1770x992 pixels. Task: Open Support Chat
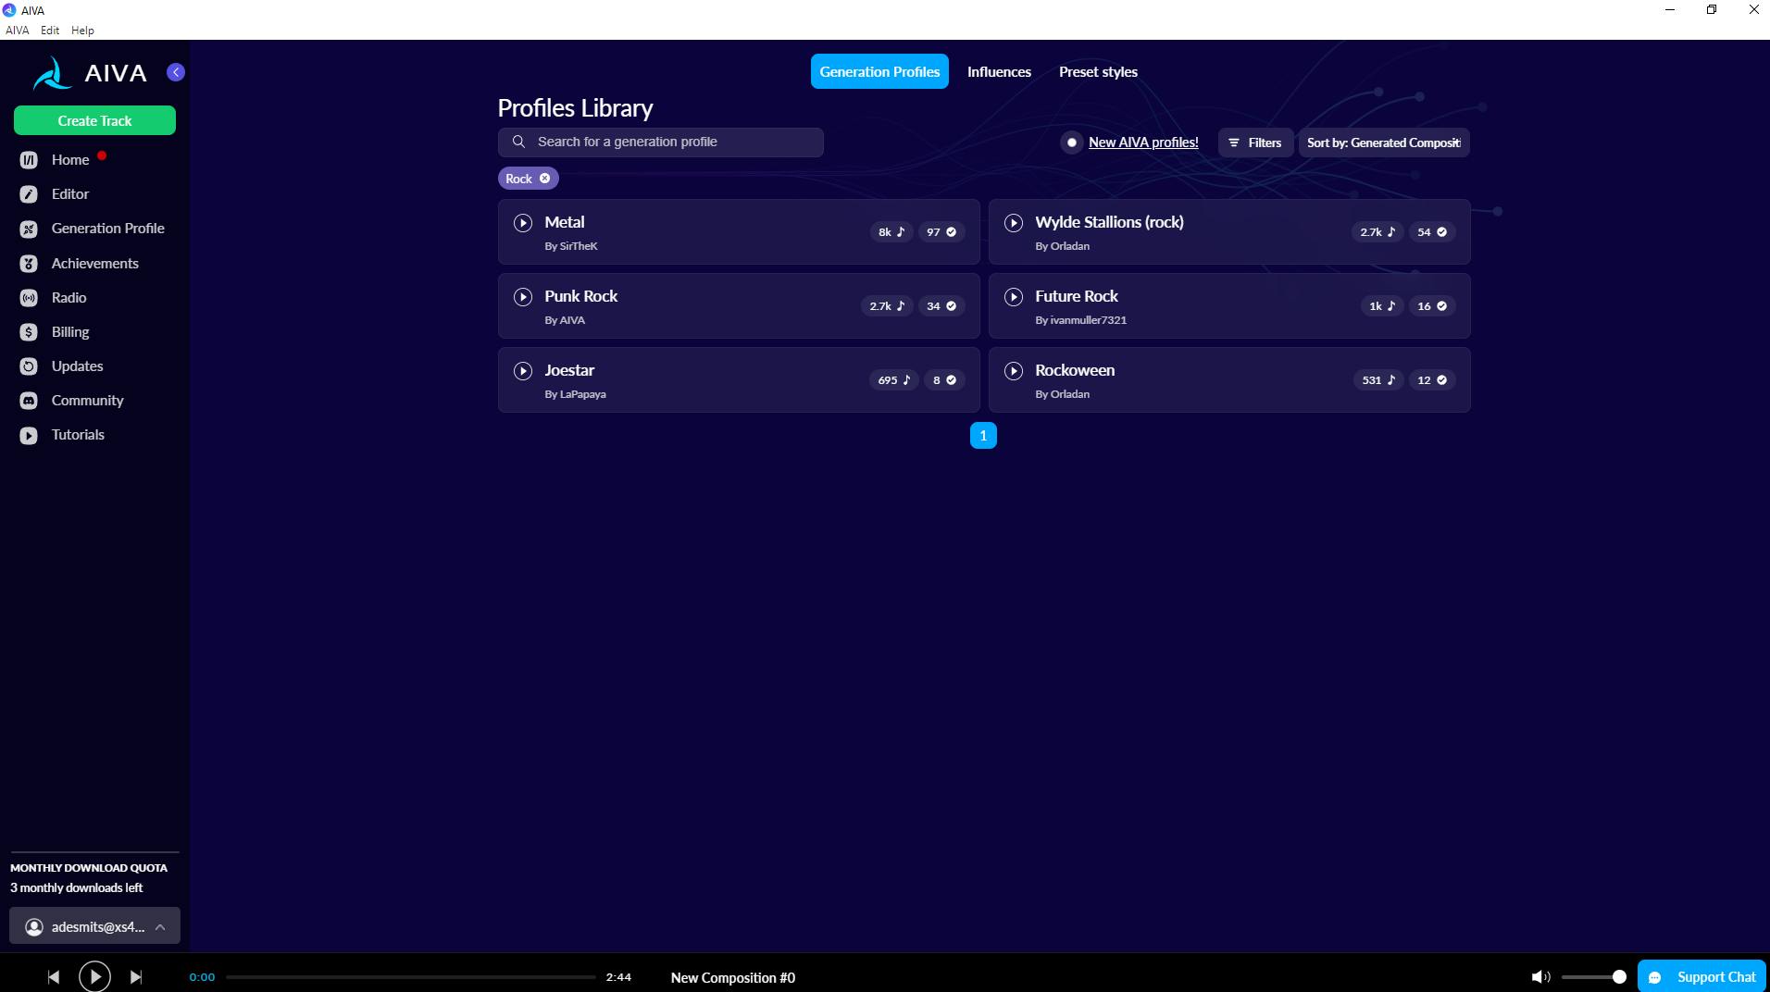coord(1702,977)
